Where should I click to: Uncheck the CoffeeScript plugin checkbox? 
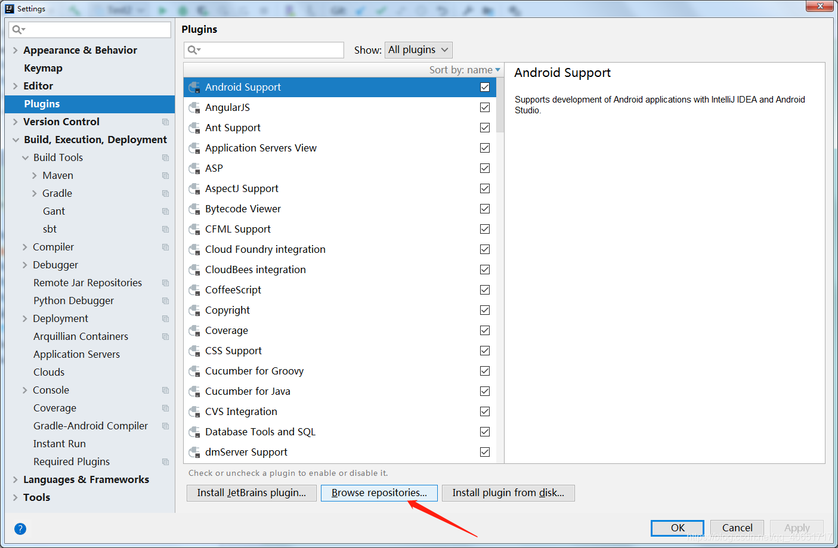tap(485, 290)
